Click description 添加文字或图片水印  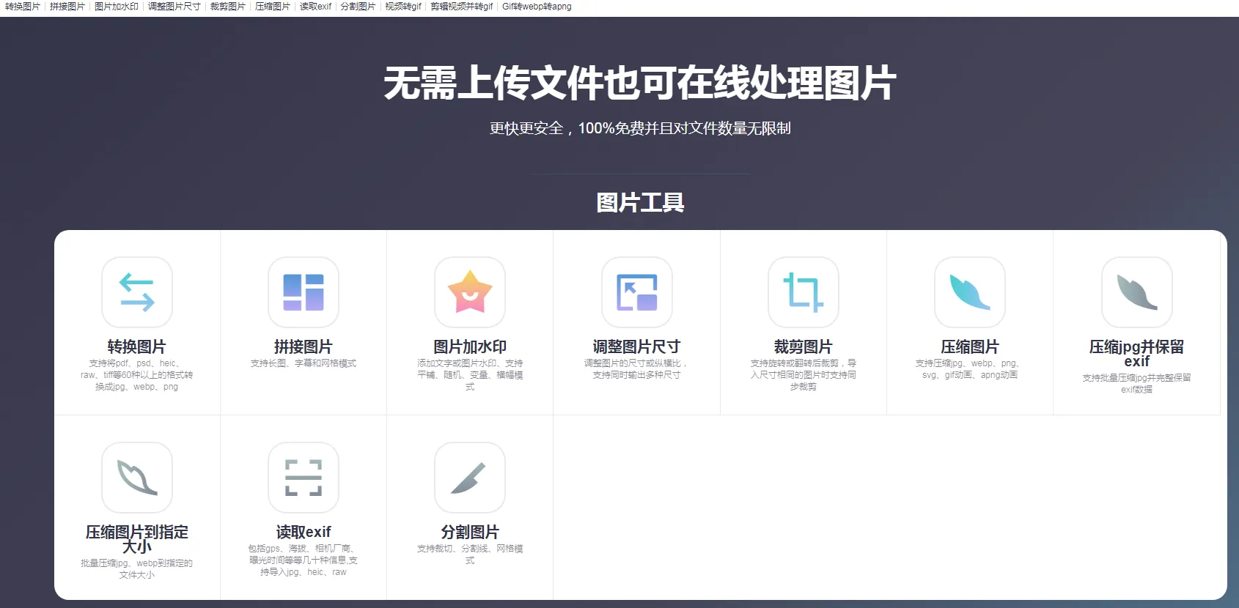[x=470, y=375]
